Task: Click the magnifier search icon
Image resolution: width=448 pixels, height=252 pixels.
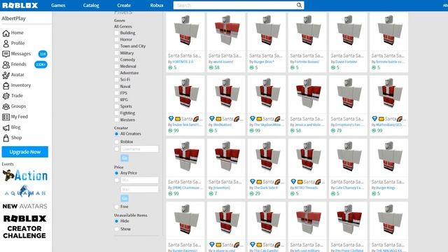Action: [299, 5]
